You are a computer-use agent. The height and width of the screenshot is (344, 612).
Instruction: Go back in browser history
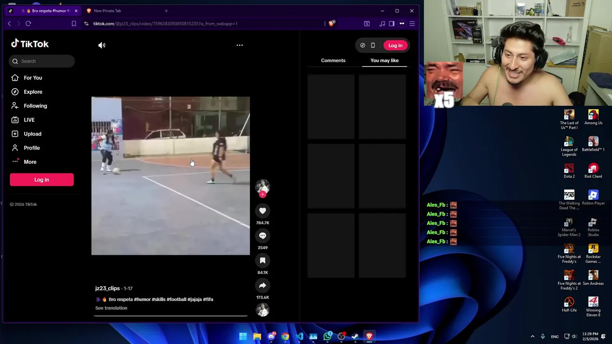(9, 23)
